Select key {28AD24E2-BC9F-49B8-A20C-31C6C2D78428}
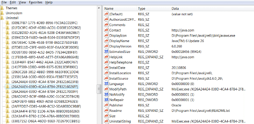Screen dimensions: 254x124 coord(46,97)
